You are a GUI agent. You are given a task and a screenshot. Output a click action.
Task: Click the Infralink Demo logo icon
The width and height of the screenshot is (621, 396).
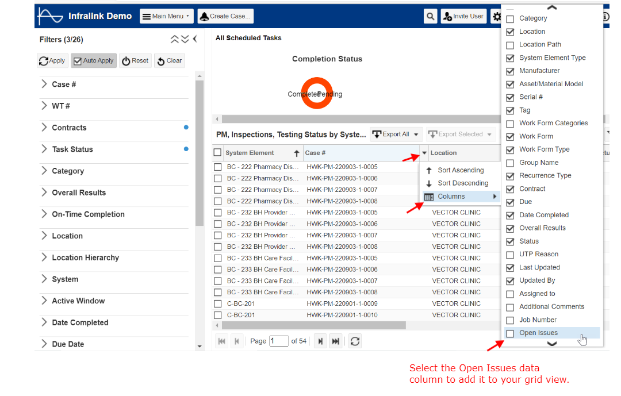[50, 16]
